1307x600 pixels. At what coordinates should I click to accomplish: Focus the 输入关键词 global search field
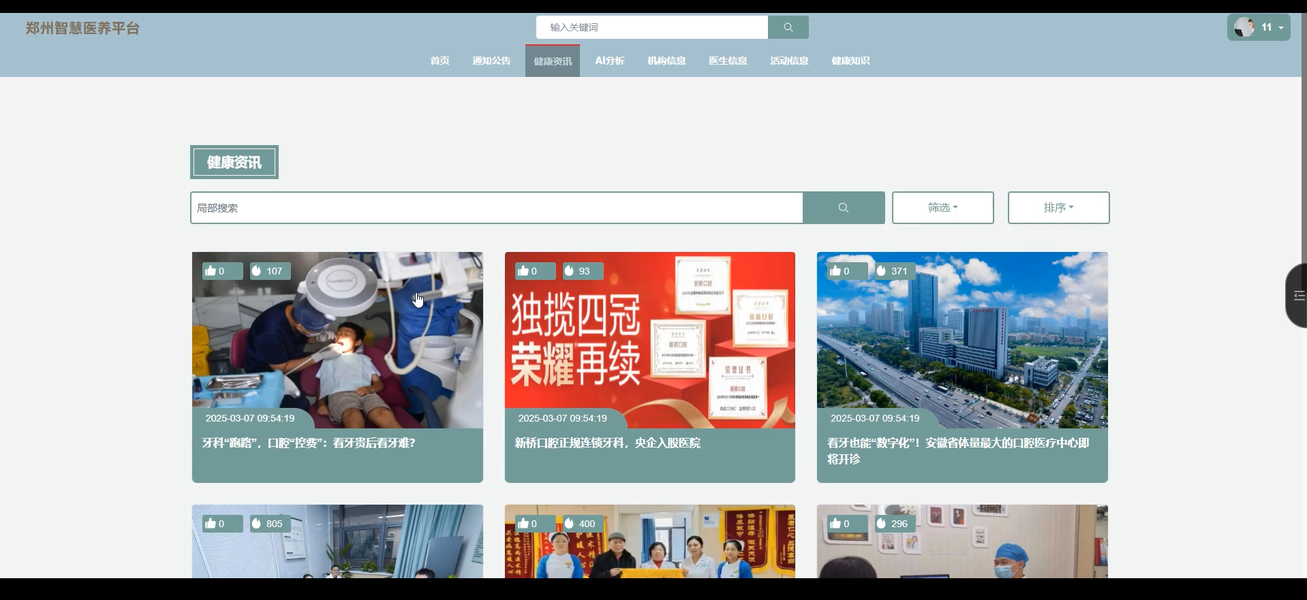tap(652, 27)
